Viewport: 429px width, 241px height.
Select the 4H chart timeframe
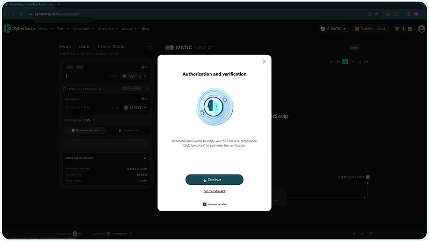coord(338,62)
